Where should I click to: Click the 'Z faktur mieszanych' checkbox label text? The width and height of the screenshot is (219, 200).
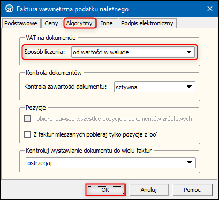tap(95, 134)
